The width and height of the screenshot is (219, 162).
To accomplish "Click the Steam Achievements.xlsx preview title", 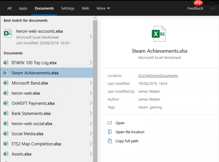I will click(x=160, y=51).
